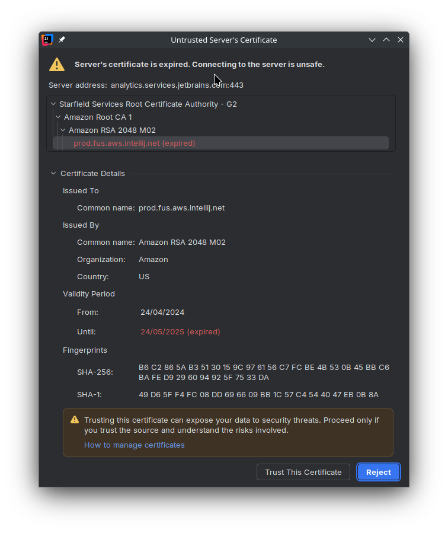The image size is (448, 533).
Task: Select Starfield Services Root Certificate Authority - G2
Action: click(148, 104)
